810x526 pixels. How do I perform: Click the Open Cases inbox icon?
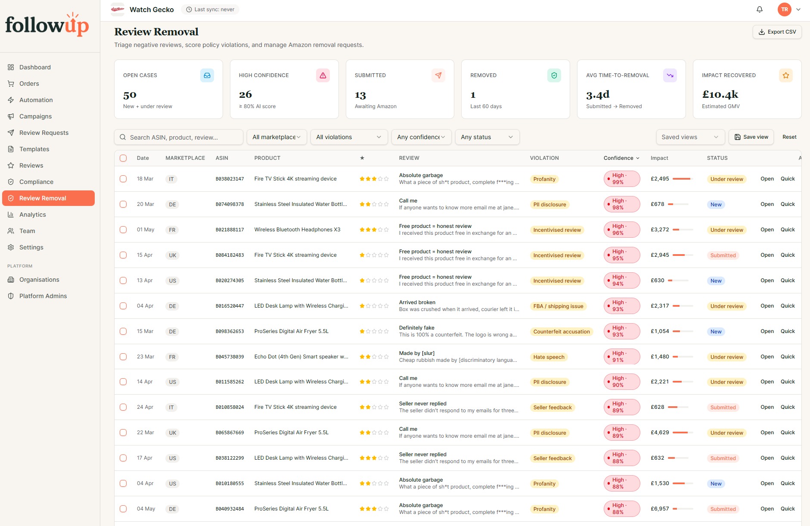[207, 75]
